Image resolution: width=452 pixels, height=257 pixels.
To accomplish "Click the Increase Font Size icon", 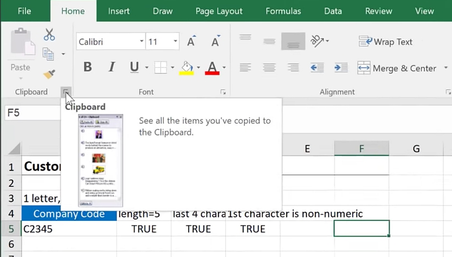I will tap(191, 41).
